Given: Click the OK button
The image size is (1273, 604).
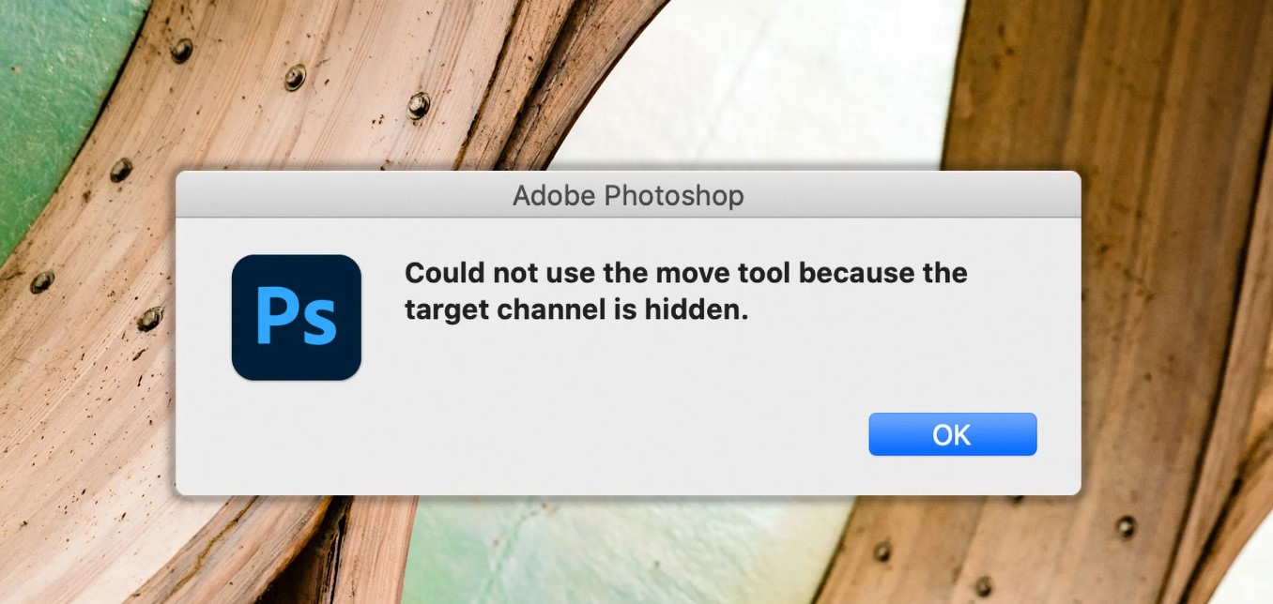Looking at the screenshot, I should 952,434.
